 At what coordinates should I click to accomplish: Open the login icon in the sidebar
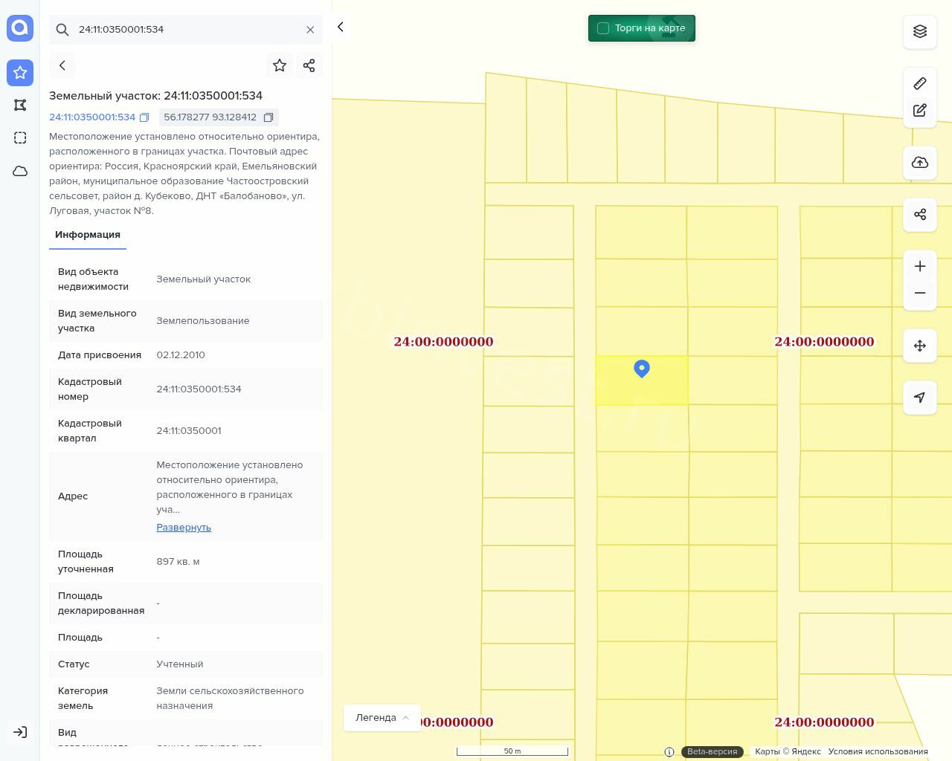tap(20, 732)
